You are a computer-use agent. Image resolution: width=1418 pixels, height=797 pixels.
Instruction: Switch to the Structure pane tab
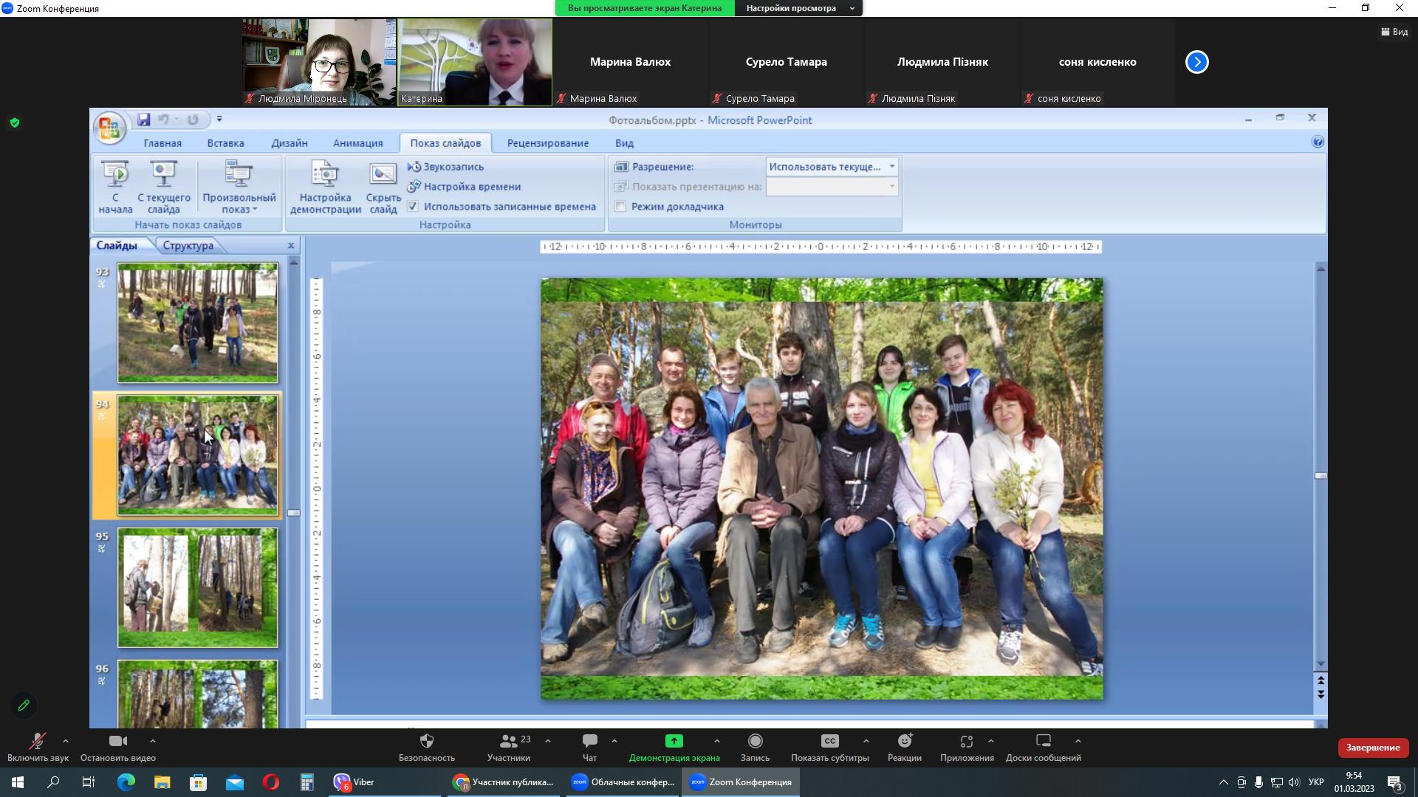click(188, 246)
